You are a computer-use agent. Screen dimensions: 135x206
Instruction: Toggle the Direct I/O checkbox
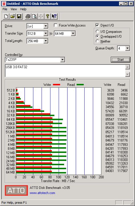pos(97,25)
